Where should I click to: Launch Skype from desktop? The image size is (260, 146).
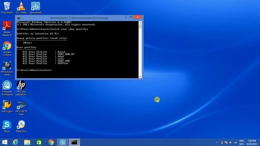7,127
